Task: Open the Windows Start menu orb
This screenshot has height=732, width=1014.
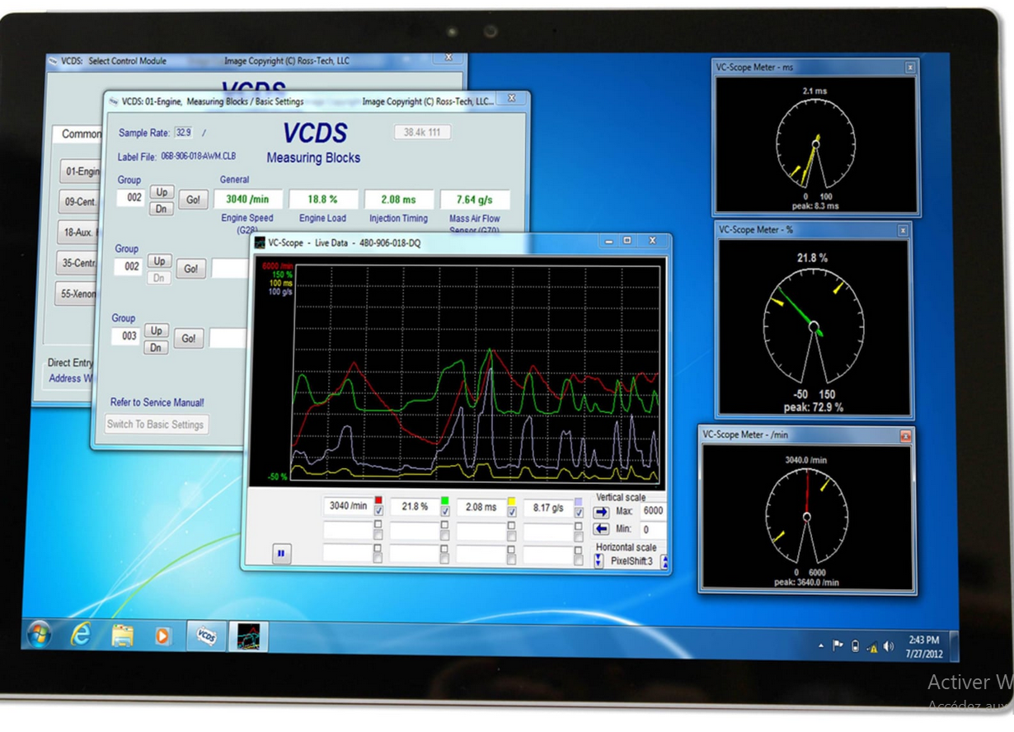Action: [x=40, y=634]
